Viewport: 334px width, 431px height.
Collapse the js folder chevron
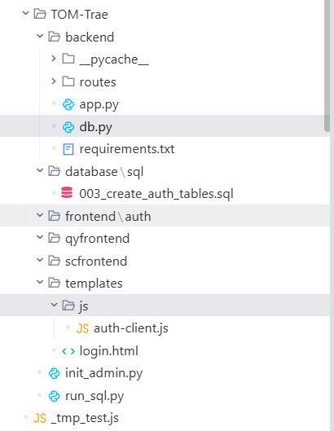point(54,305)
